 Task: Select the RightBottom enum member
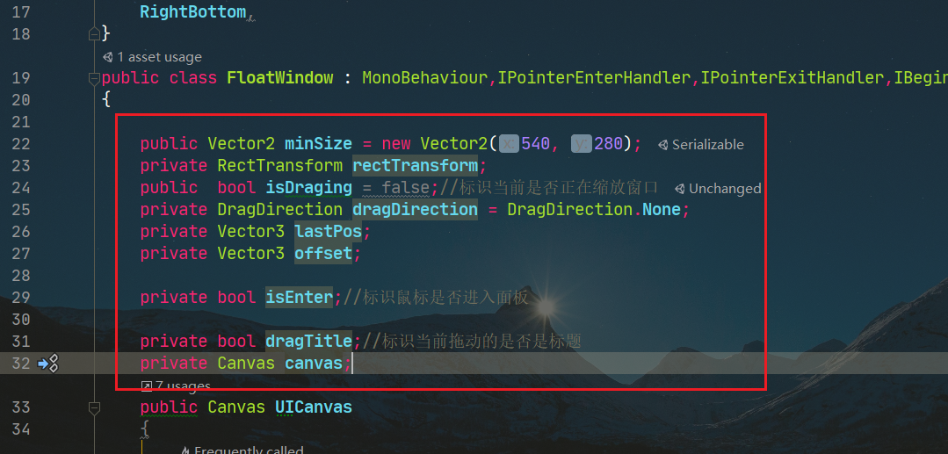pos(193,12)
